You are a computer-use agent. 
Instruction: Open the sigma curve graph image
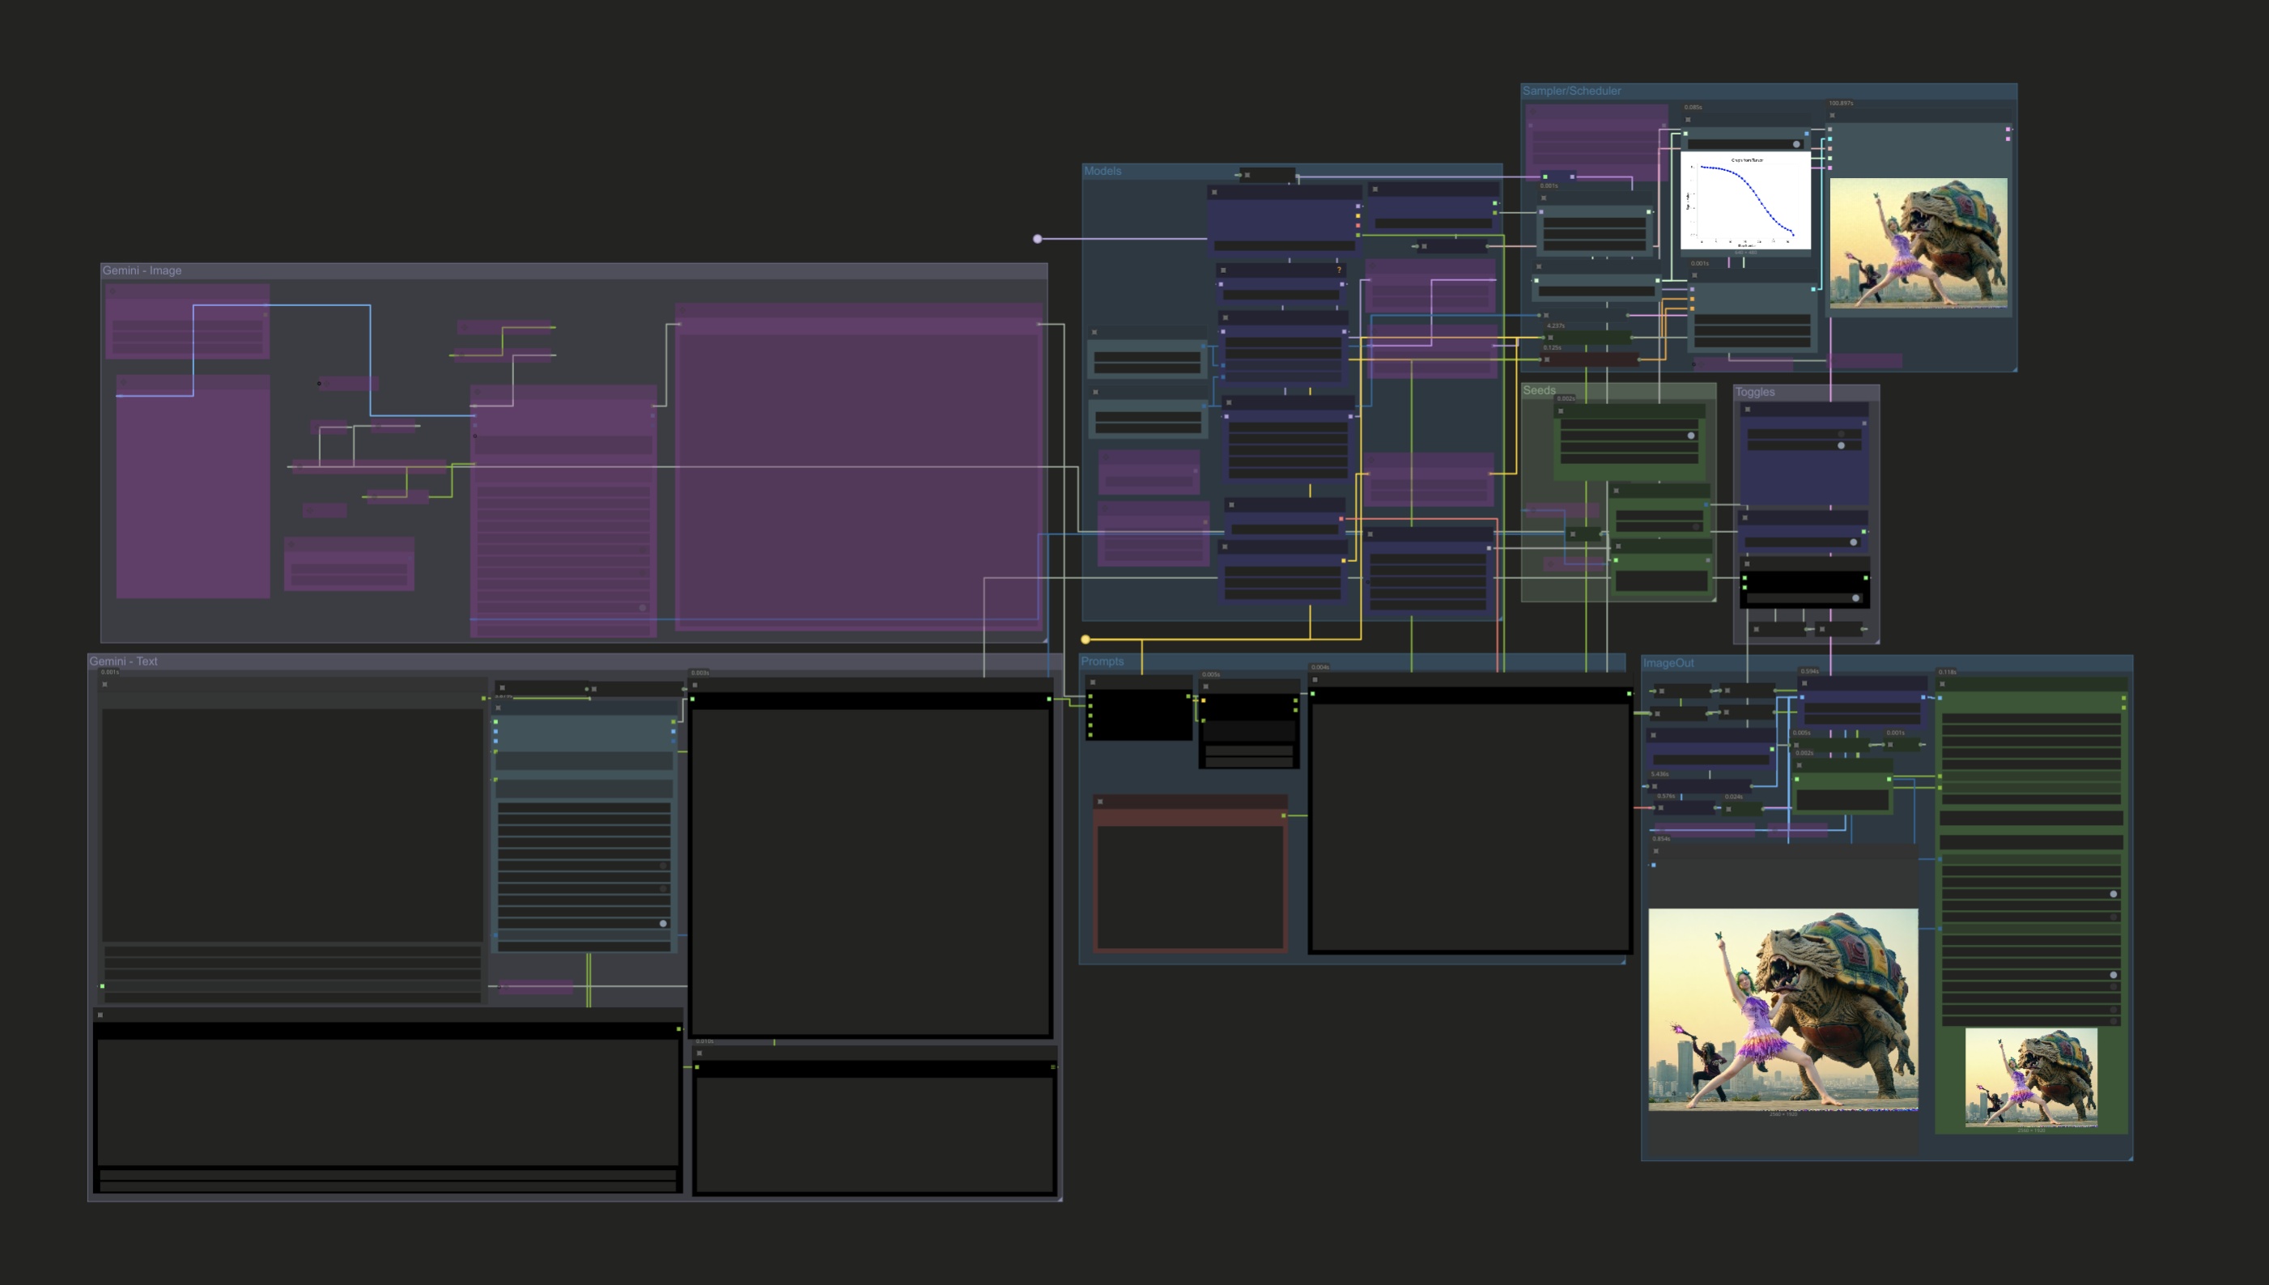(x=1746, y=200)
